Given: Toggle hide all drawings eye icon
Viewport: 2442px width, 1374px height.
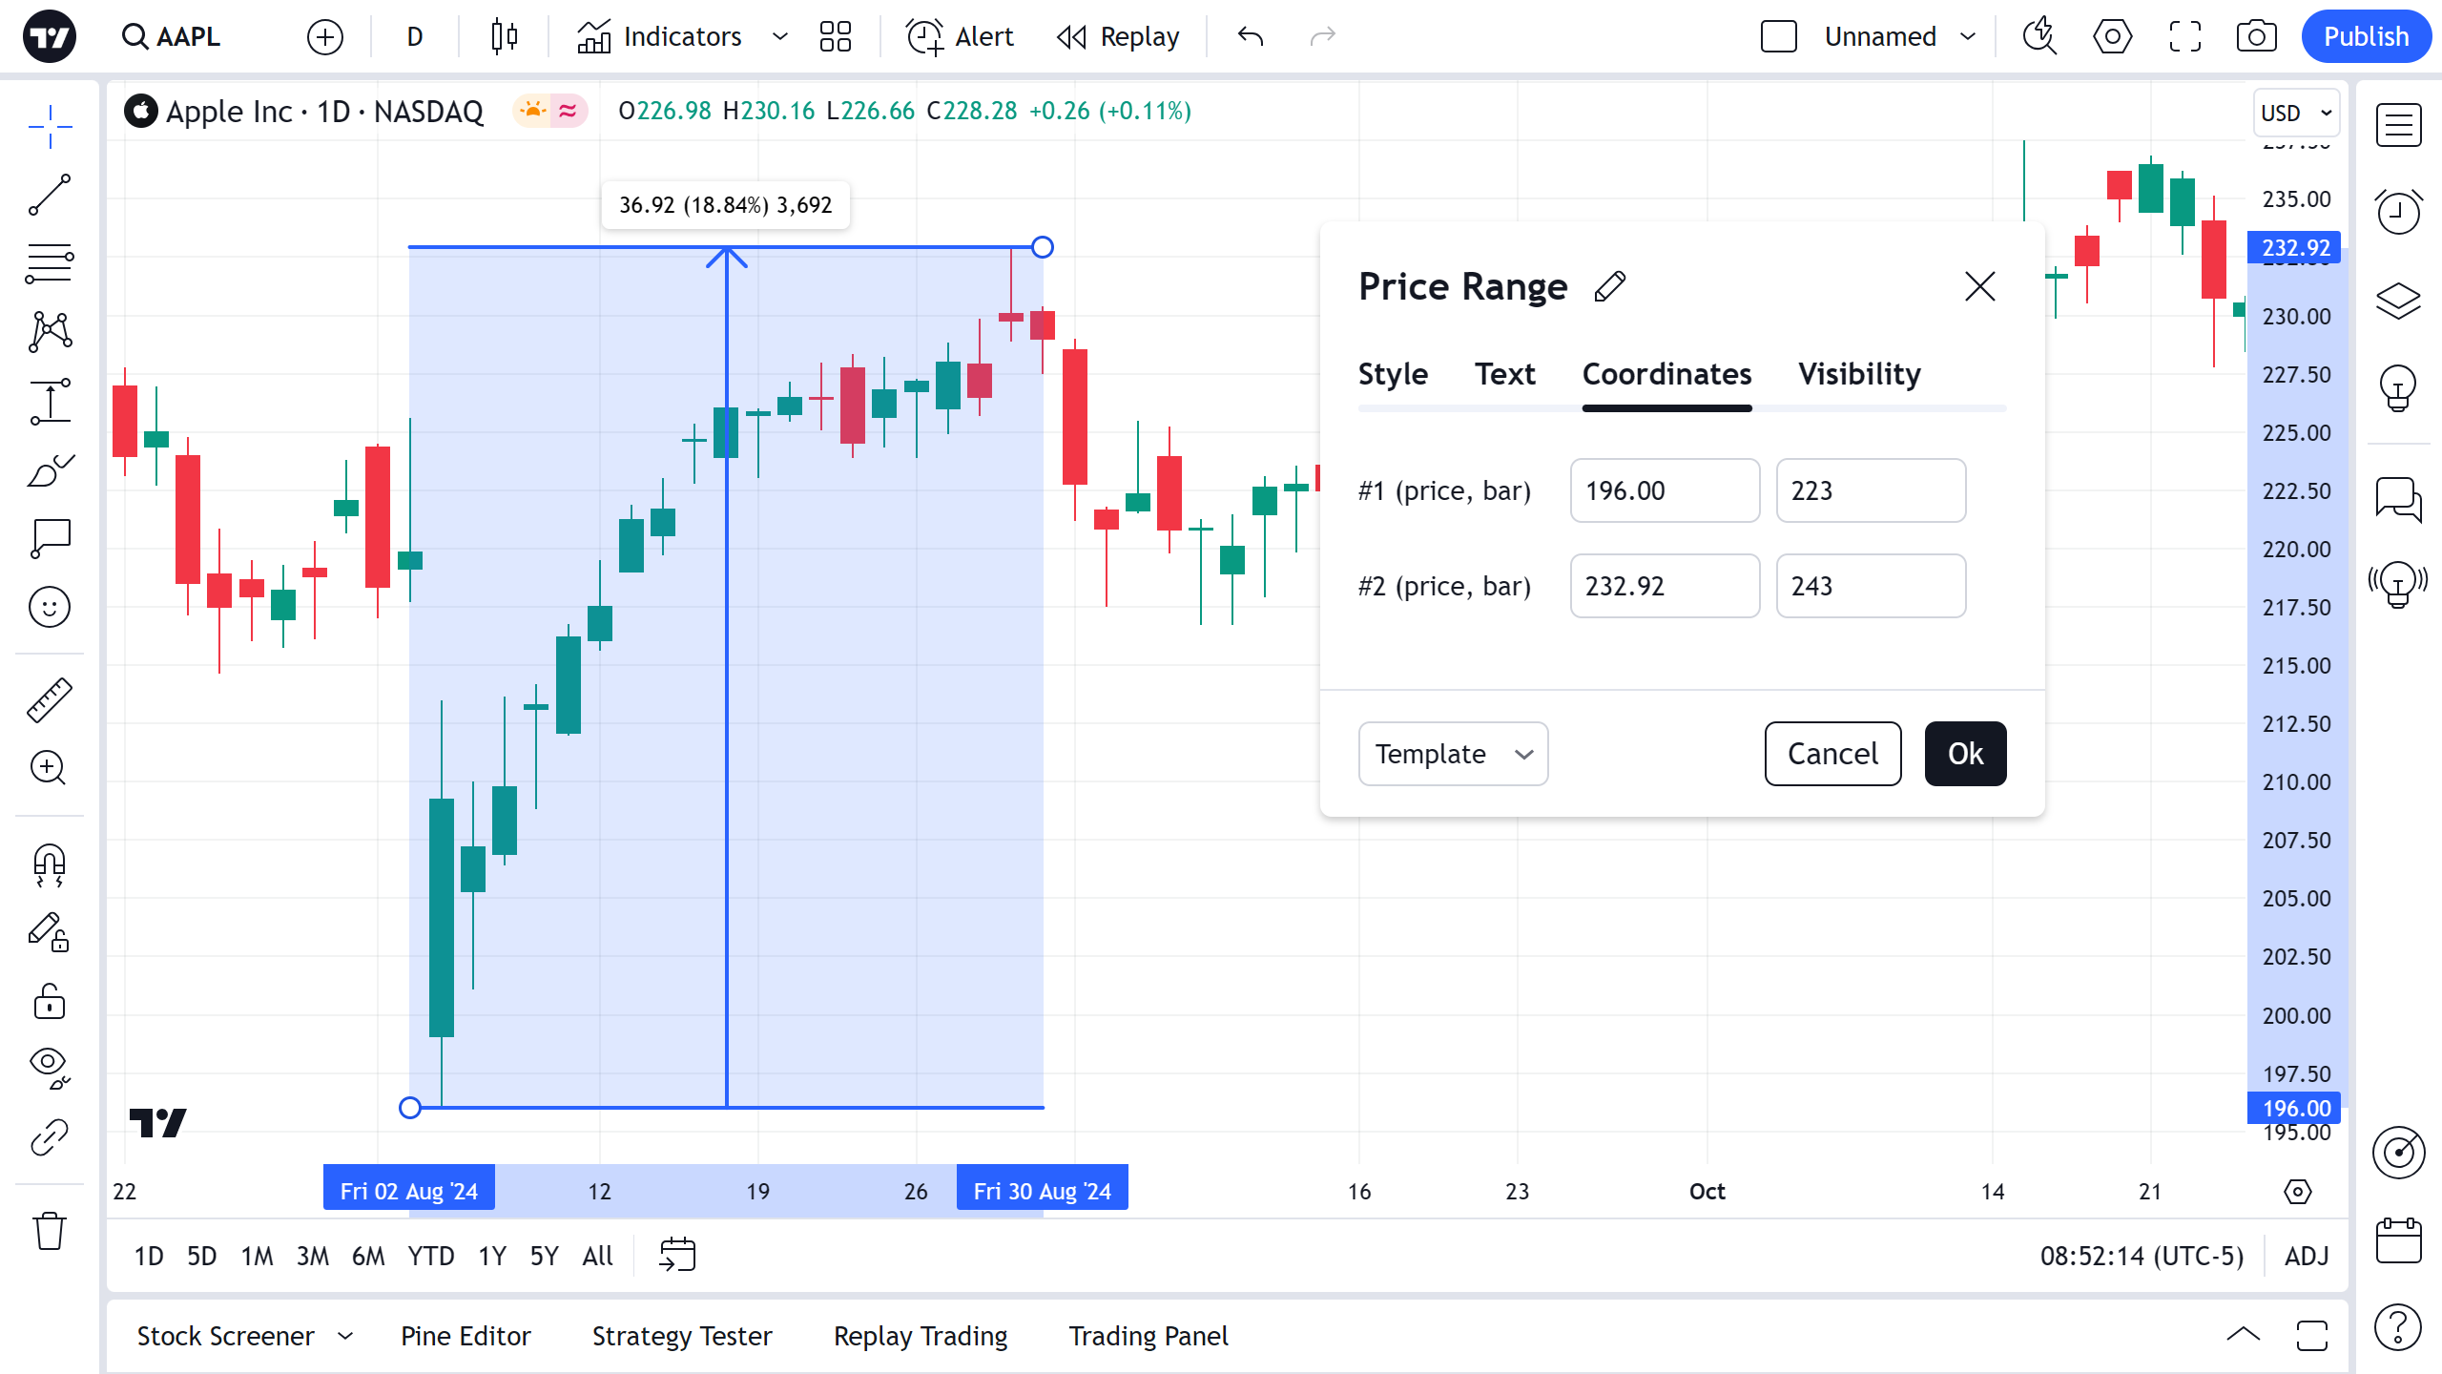Looking at the screenshot, I should 50,1066.
